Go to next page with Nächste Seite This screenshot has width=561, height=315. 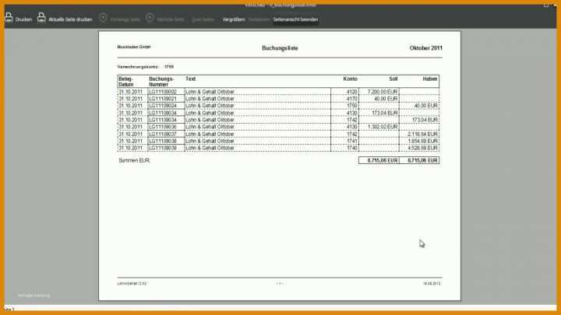click(x=165, y=19)
